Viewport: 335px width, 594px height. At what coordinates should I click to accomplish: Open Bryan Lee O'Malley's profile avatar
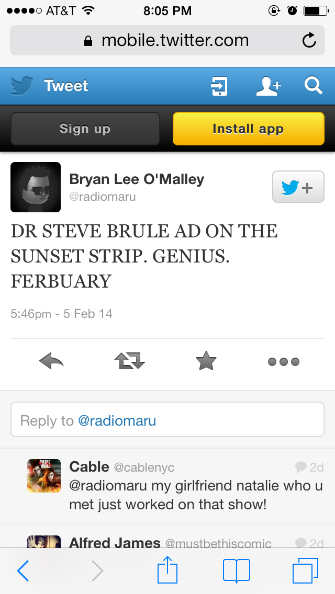tap(36, 187)
